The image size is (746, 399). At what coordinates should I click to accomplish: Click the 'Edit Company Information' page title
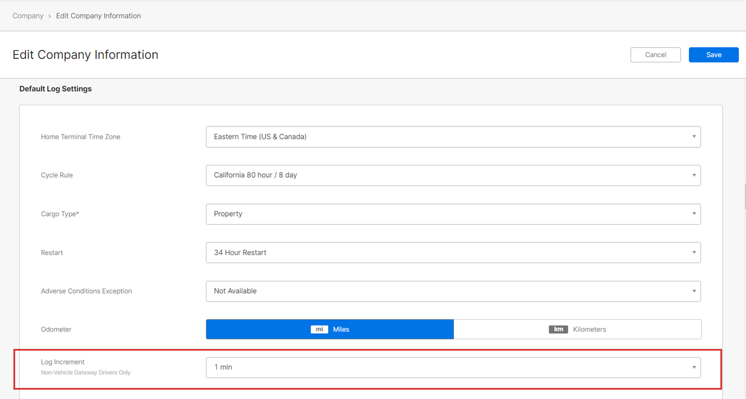[x=86, y=55]
